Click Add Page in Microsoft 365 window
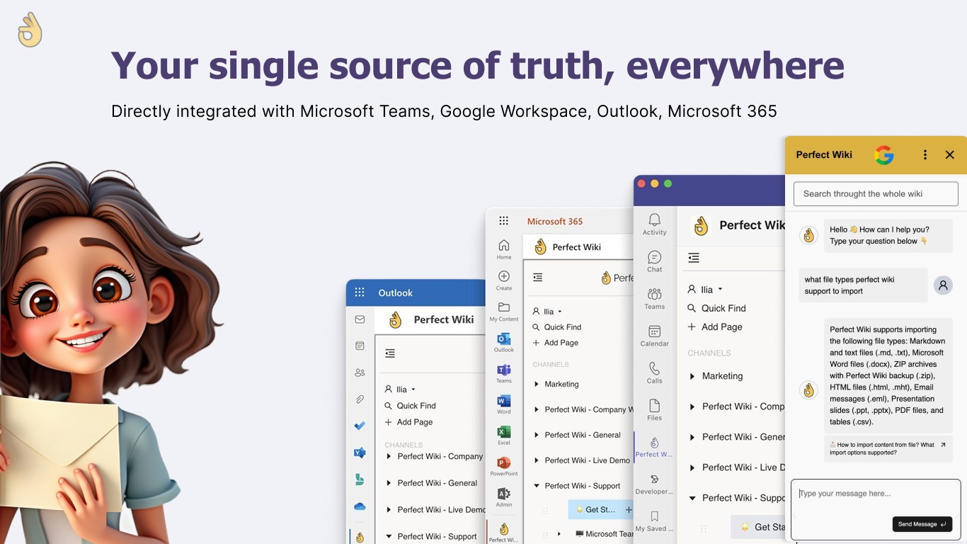 (x=555, y=343)
